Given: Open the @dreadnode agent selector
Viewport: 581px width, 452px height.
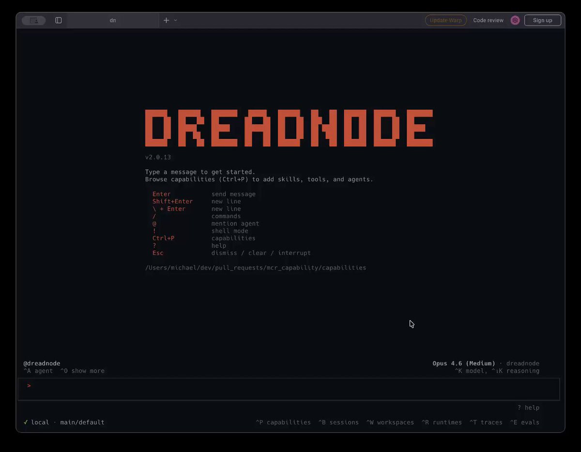Looking at the screenshot, I should [42, 363].
